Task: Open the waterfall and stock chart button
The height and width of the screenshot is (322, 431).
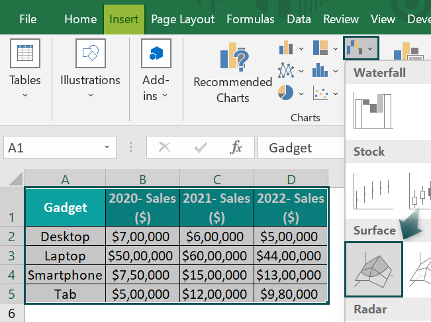Action: point(361,48)
